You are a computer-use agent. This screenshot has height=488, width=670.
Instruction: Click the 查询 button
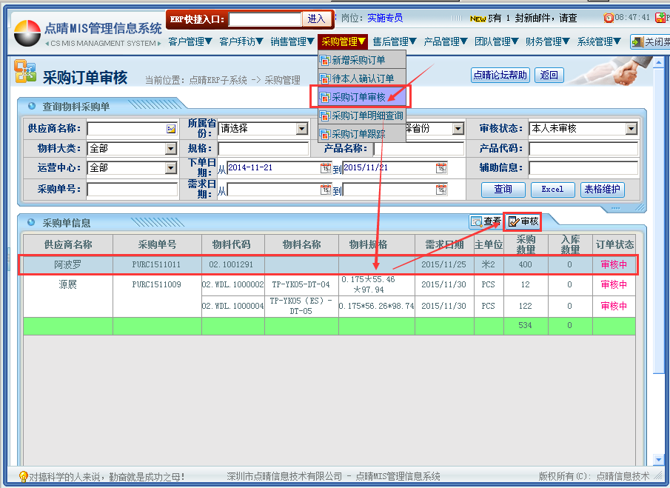click(503, 190)
